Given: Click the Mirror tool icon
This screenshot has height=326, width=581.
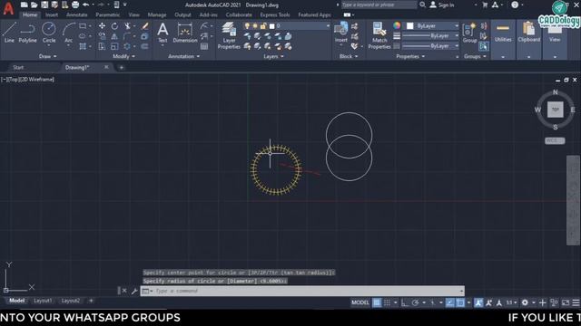Looking at the screenshot, I should pos(114,36).
